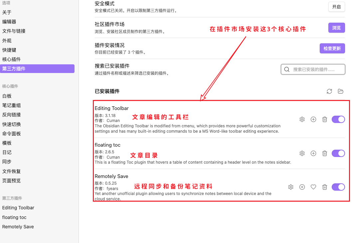This screenshot has height=243, width=353.
Task: Click the floating toc plugin title
Action: (107, 145)
